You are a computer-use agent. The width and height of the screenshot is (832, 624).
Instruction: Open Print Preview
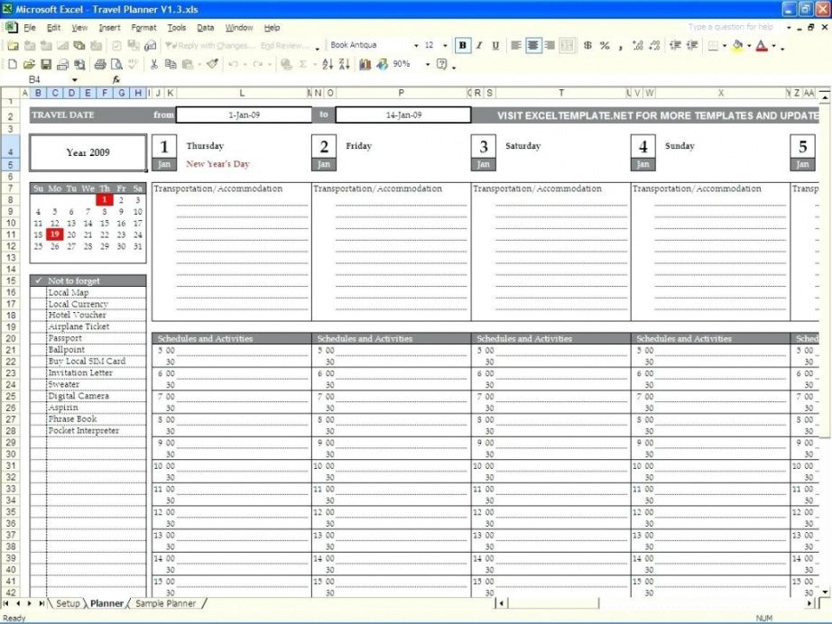pyautogui.click(x=116, y=65)
